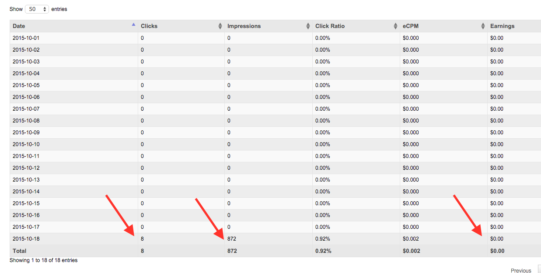Click the sort arrows icon for Click Ratio

(395, 26)
